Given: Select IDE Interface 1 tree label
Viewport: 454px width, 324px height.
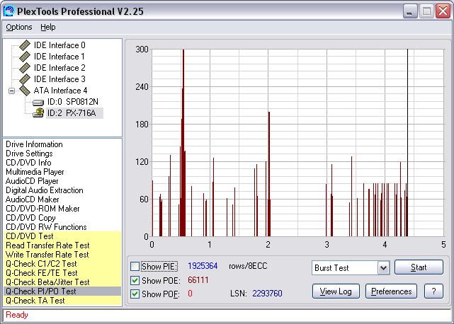Looking at the screenshot, I should 59,57.
